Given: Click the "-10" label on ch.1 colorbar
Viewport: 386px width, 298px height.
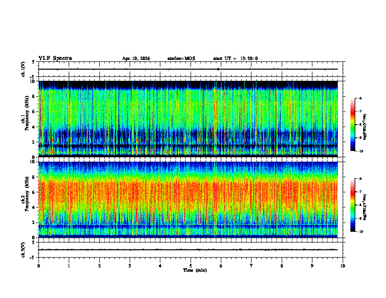Looking at the screenshot, I should [360, 151].
